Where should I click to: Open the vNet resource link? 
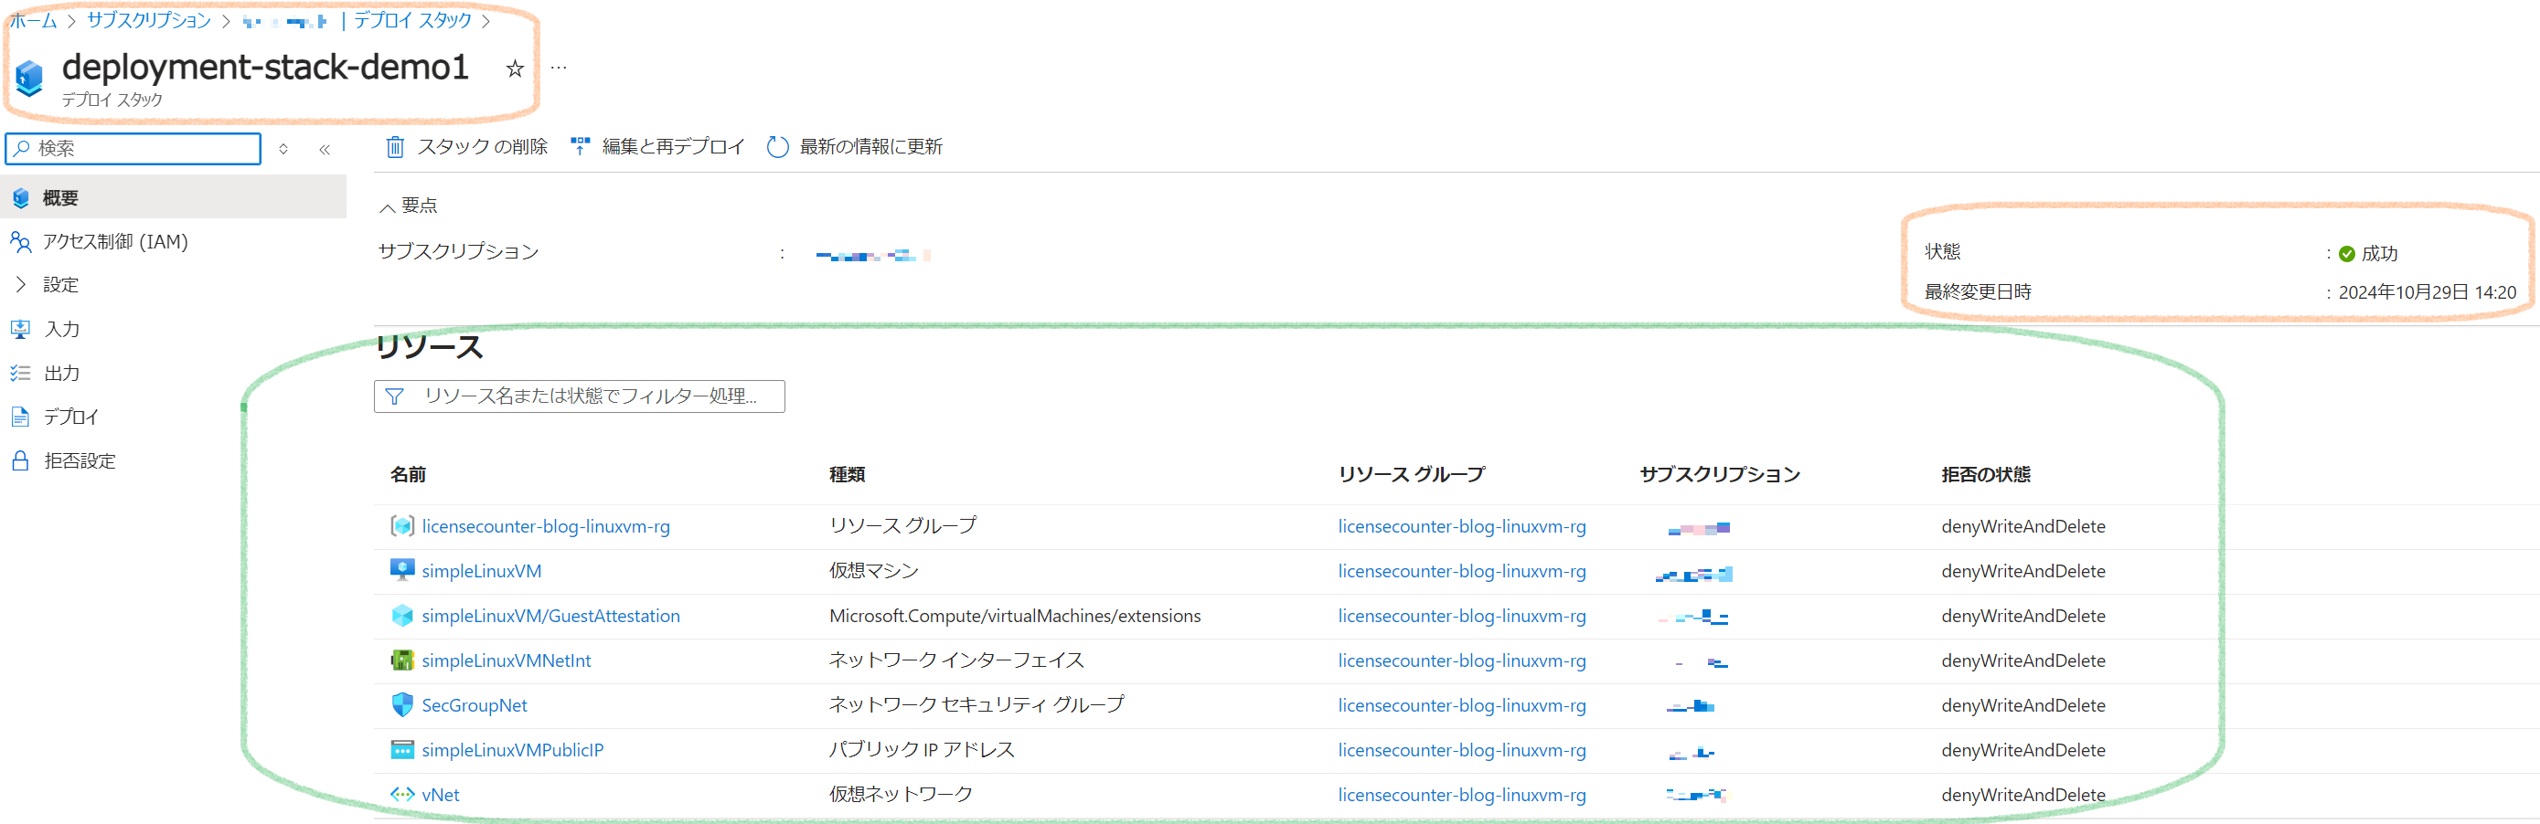[441, 796]
